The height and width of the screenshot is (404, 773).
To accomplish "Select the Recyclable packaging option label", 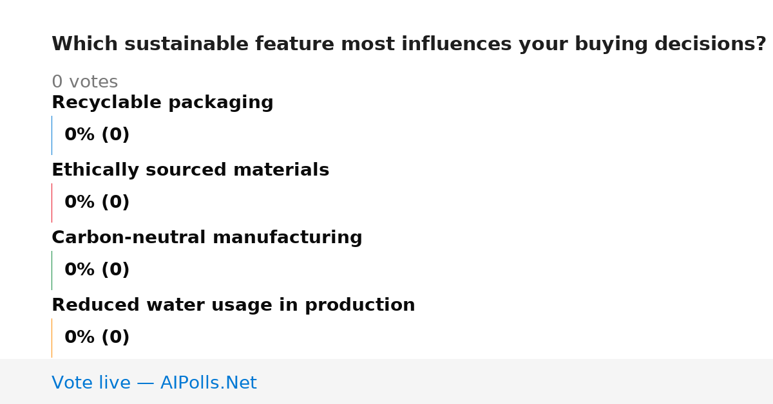I will pyautogui.click(x=162, y=103).
